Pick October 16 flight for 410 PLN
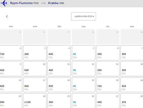This screenshot has height=108, width=143. coord(11,85)
